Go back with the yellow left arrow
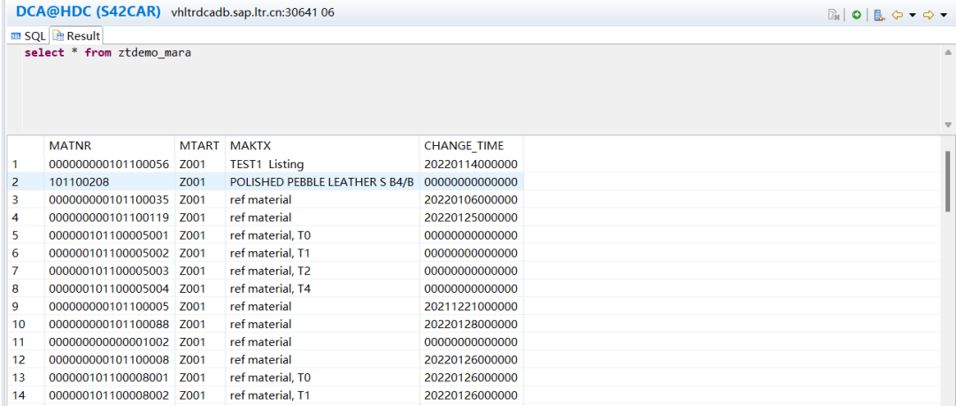 pos(897,15)
